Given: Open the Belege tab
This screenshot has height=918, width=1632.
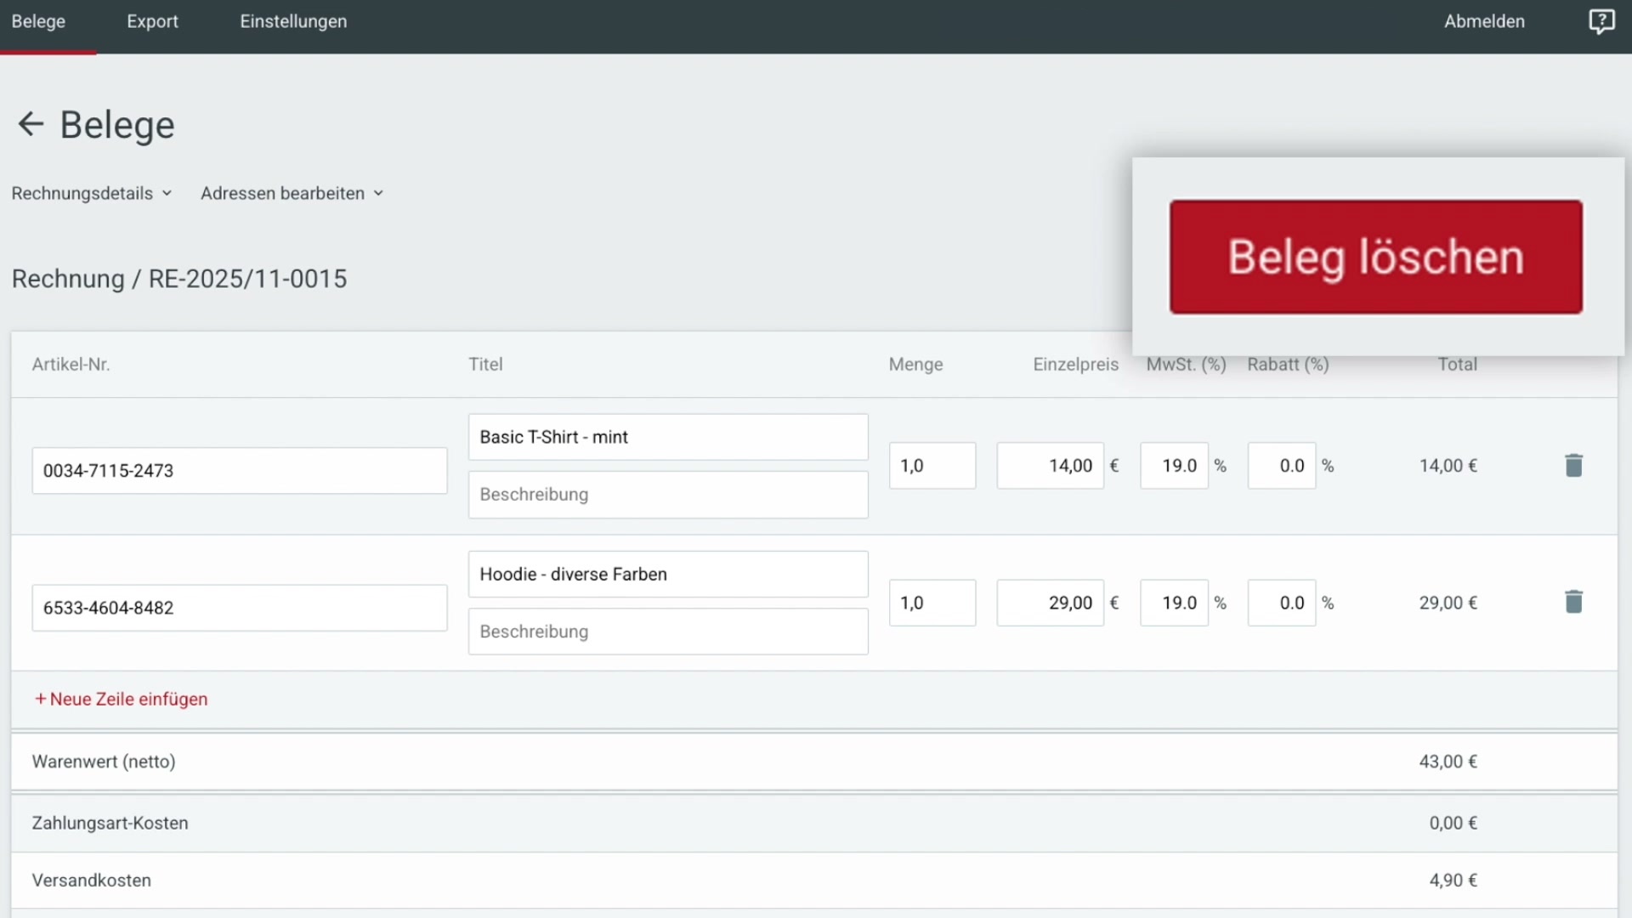Looking at the screenshot, I should click(38, 21).
